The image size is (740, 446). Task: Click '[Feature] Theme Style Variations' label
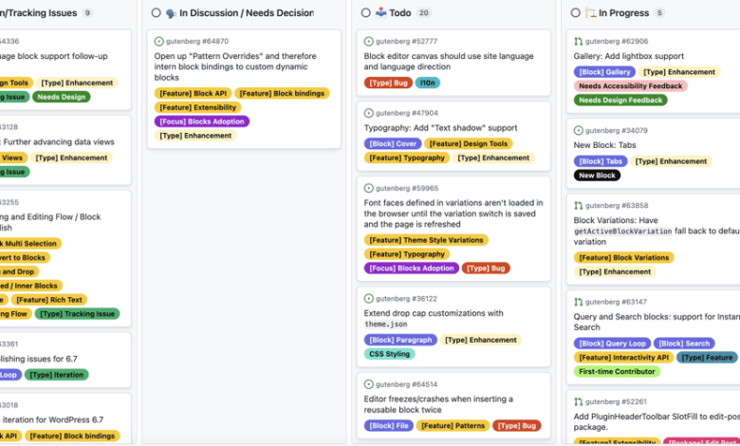point(426,240)
